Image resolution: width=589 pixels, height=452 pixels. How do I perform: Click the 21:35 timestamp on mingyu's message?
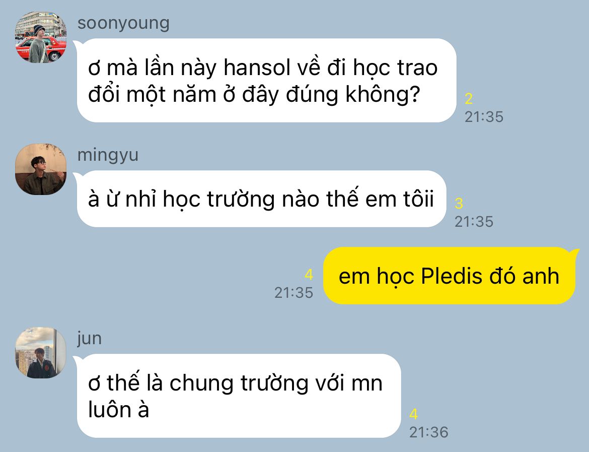(474, 222)
